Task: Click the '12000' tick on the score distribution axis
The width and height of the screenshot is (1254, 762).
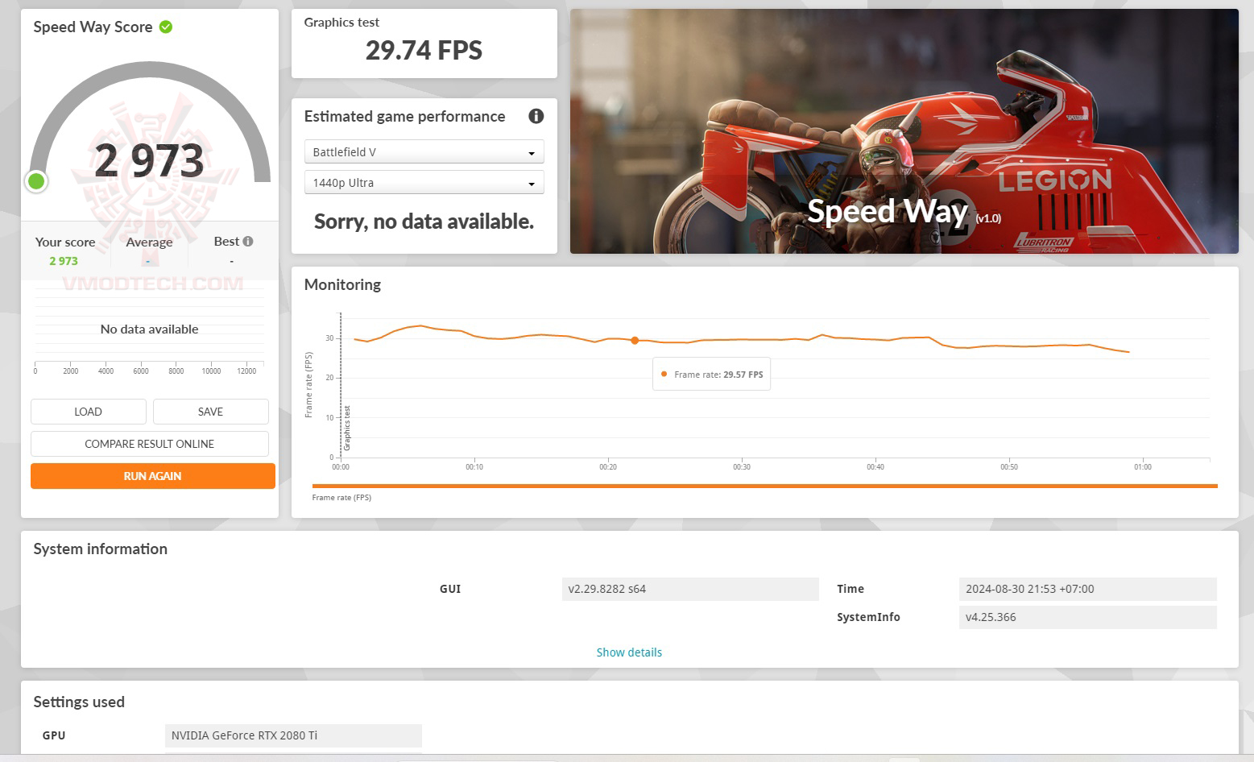Action: tap(246, 371)
